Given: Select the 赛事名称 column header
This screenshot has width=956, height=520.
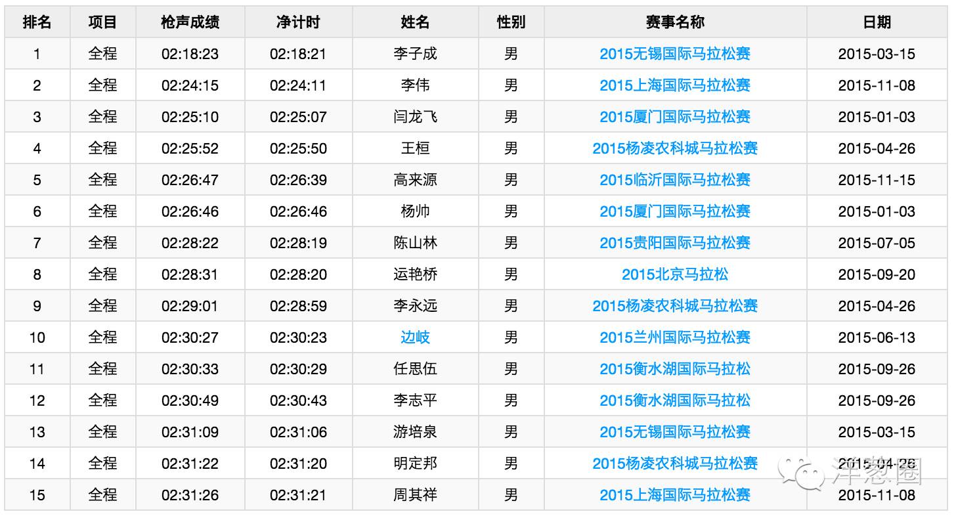Looking at the screenshot, I should (674, 22).
